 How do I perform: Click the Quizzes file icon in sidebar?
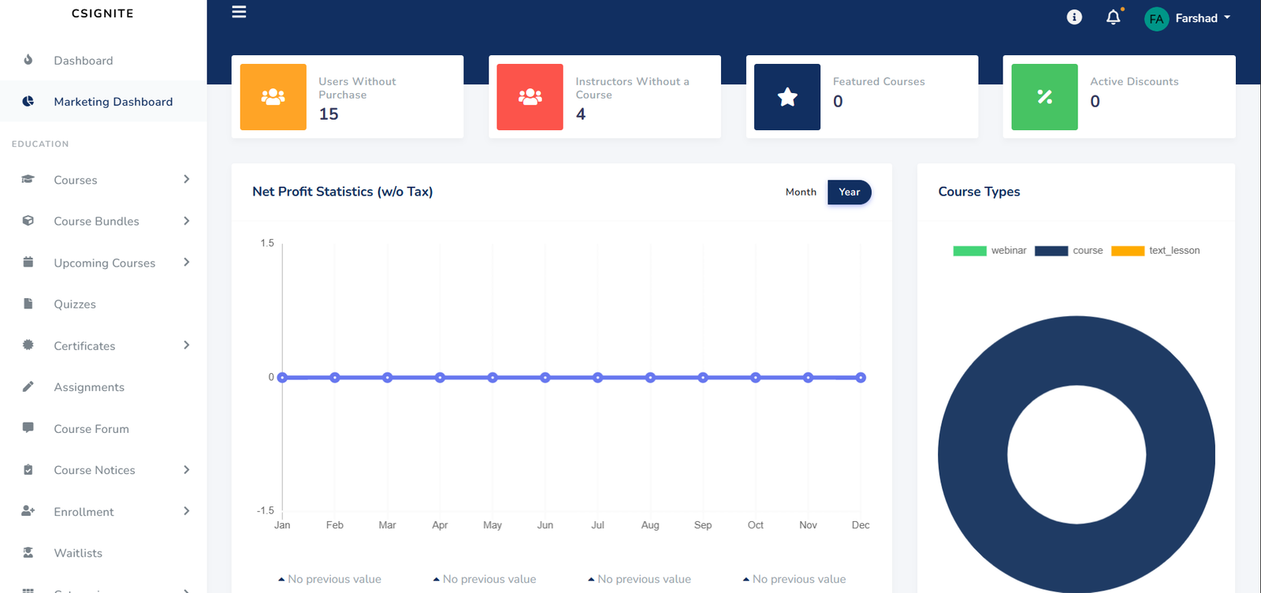pyautogui.click(x=28, y=304)
